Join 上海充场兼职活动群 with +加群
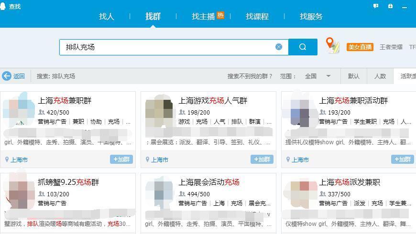The height and width of the screenshot is (234, 416). point(403,160)
